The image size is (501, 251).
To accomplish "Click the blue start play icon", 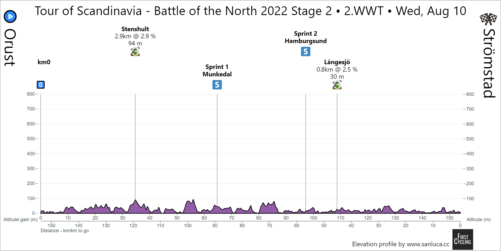I will [x=10, y=17].
